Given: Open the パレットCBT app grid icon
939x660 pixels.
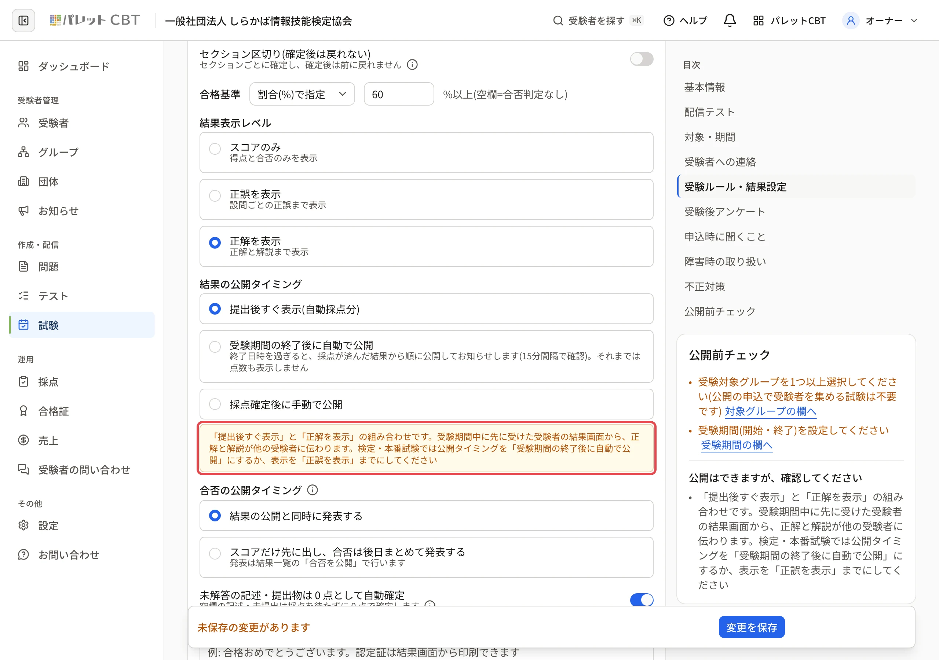Looking at the screenshot, I should point(758,21).
